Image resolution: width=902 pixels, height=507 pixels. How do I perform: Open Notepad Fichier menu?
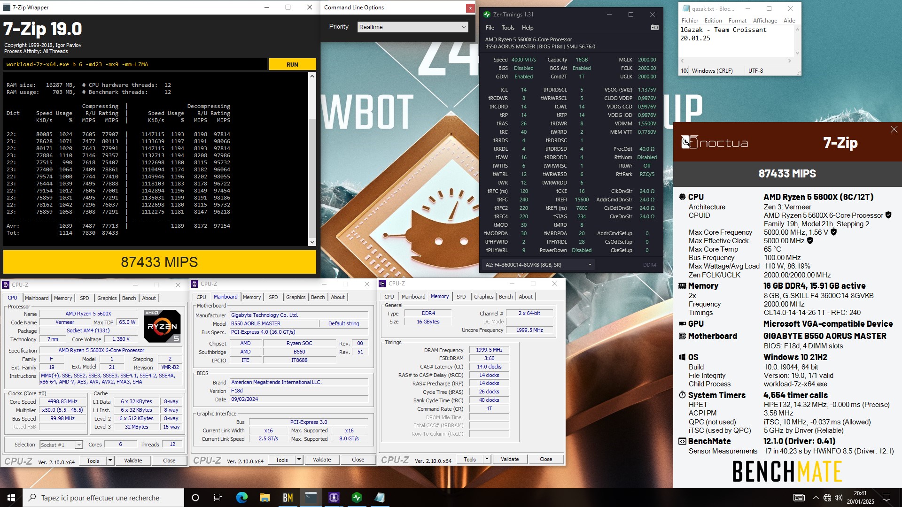(690, 21)
